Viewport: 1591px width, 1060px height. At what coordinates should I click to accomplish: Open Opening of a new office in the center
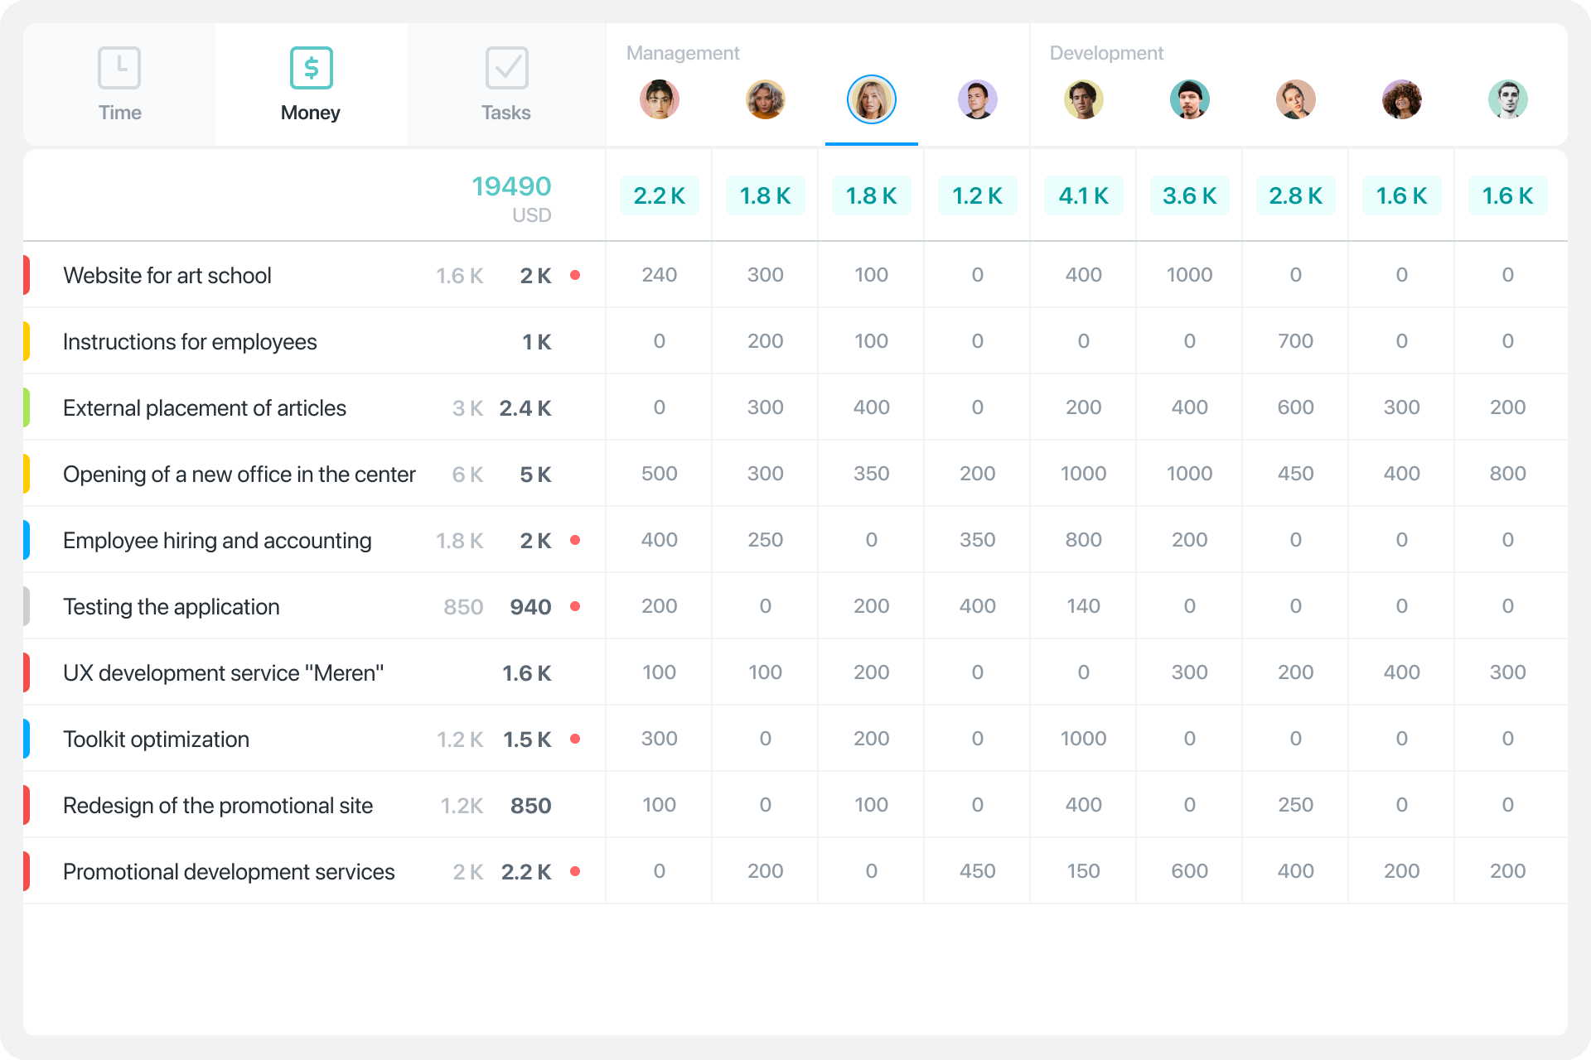239,475
